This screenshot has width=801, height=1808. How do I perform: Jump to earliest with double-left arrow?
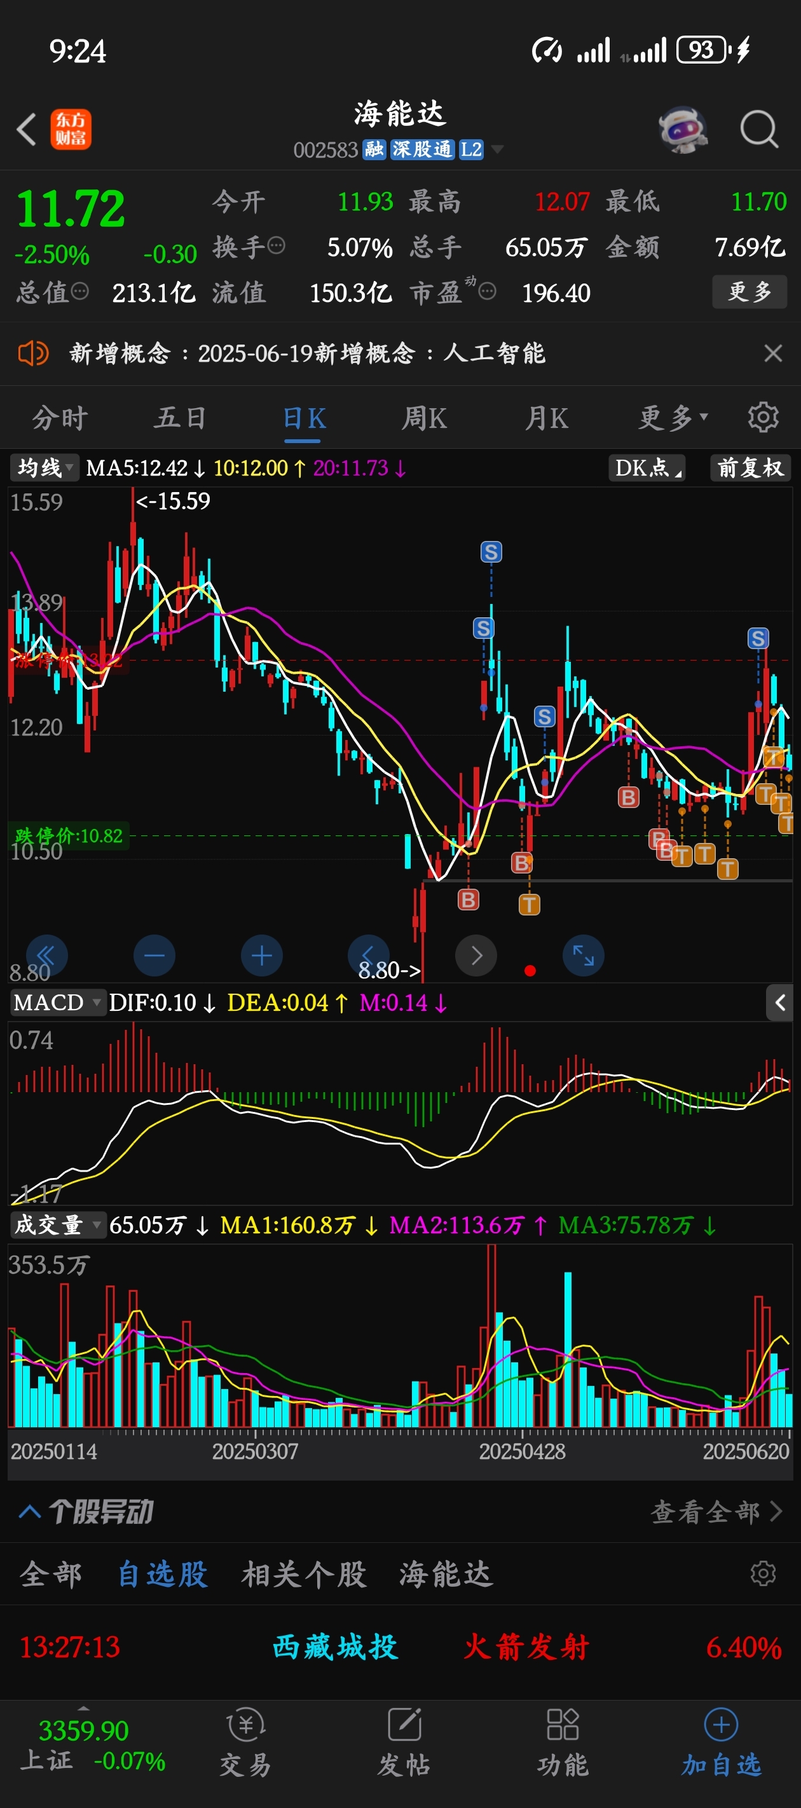coord(47,955)
